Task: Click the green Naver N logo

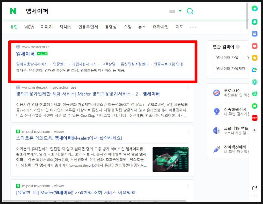Action: click(x=13, y=11)
